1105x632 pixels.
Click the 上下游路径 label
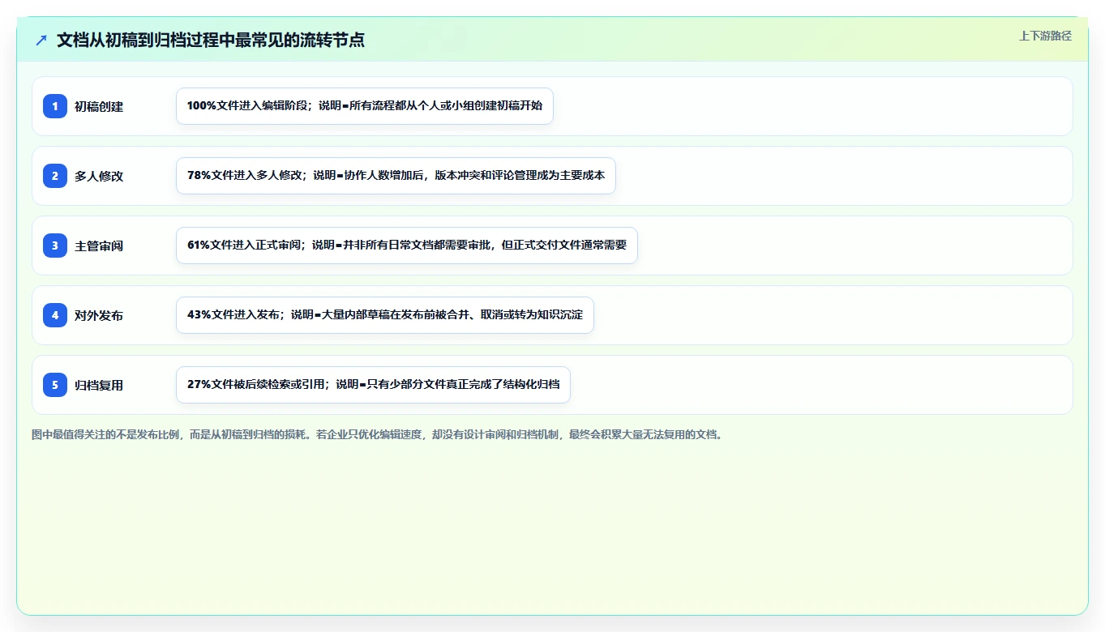pos(1045,36)
